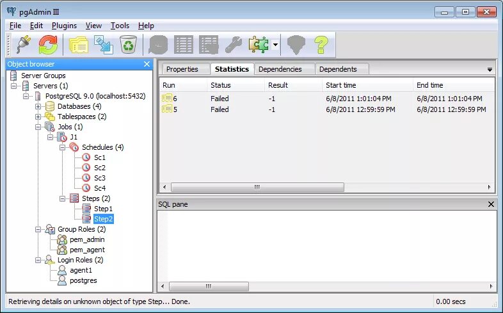The image size is (503, 313).
Task: Click the SQL pane horizontal scrollbar thumb
Action: point(209,286)
